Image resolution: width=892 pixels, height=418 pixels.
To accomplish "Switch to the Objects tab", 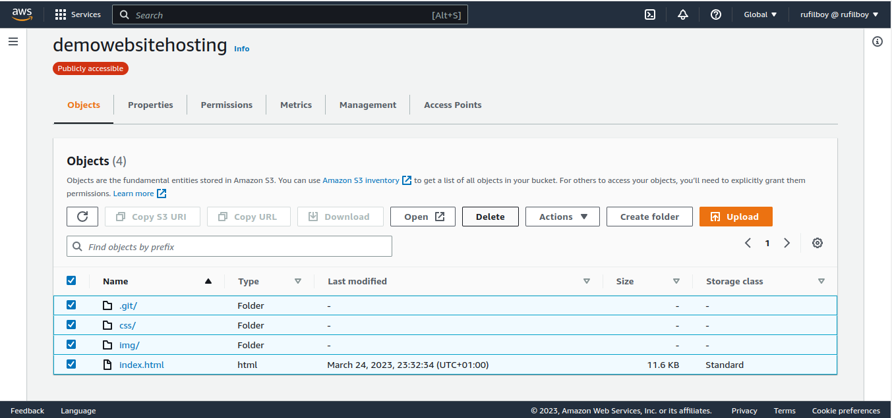I will pos(84,105).
